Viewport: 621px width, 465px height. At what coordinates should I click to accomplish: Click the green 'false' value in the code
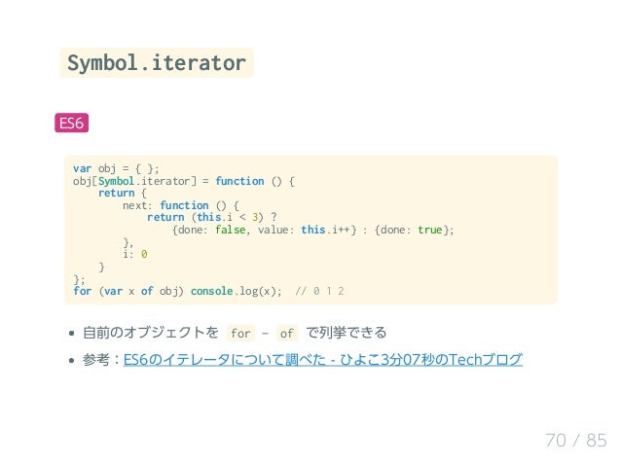(x=230, y=230)
